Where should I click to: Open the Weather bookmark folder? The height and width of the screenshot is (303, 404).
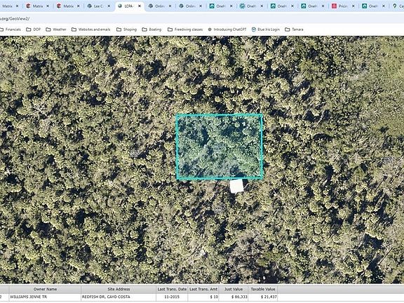(56, 29)
